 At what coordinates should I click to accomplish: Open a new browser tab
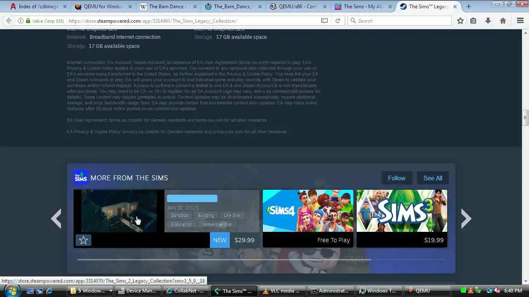pos(469,6)
